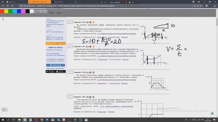
Task: Click 'Решение' under task 128
Action: [x=77, y=112]
